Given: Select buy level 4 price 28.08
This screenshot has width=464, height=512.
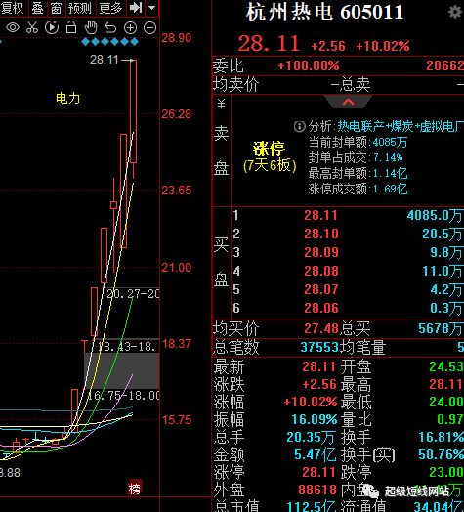Looking at the screenshot, I should [321, 271].
